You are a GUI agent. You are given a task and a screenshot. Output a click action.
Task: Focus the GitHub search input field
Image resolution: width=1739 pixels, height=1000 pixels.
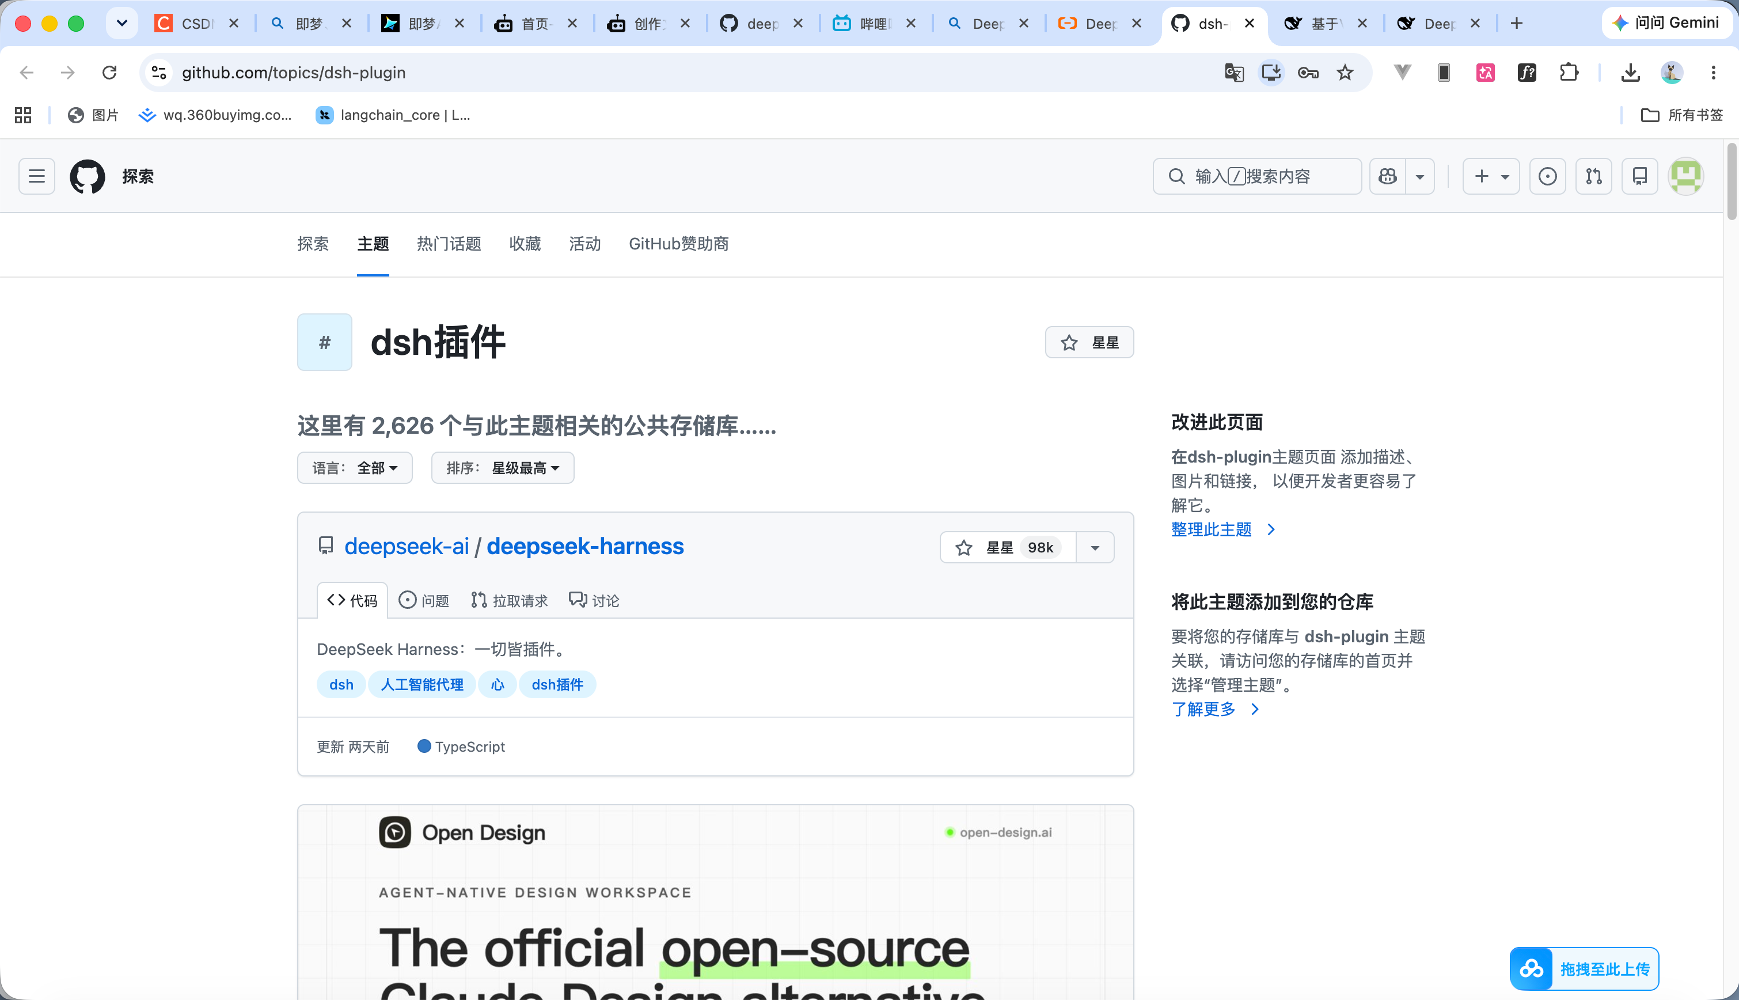pyautogui.click(x=1257, y=176)
